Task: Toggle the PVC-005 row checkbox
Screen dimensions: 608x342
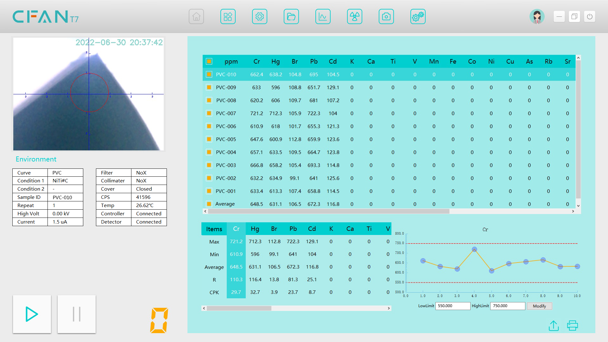Action: (209, 139)
